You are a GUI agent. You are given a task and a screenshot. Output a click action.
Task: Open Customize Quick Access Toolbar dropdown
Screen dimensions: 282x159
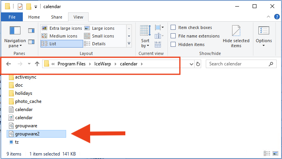(36, 7)
